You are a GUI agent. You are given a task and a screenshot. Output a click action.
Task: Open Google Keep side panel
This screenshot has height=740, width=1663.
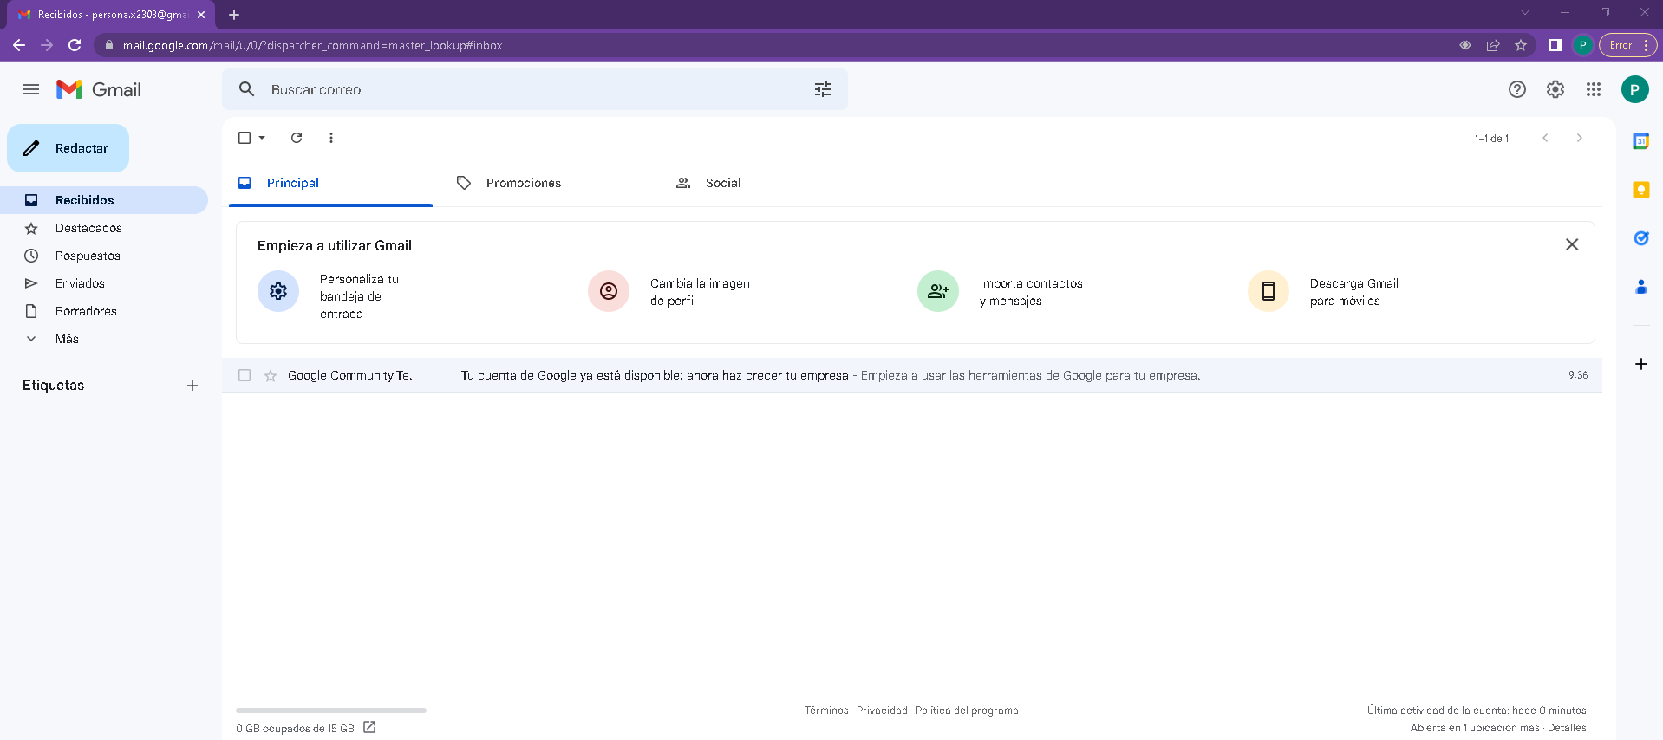tap(1640, 190)
